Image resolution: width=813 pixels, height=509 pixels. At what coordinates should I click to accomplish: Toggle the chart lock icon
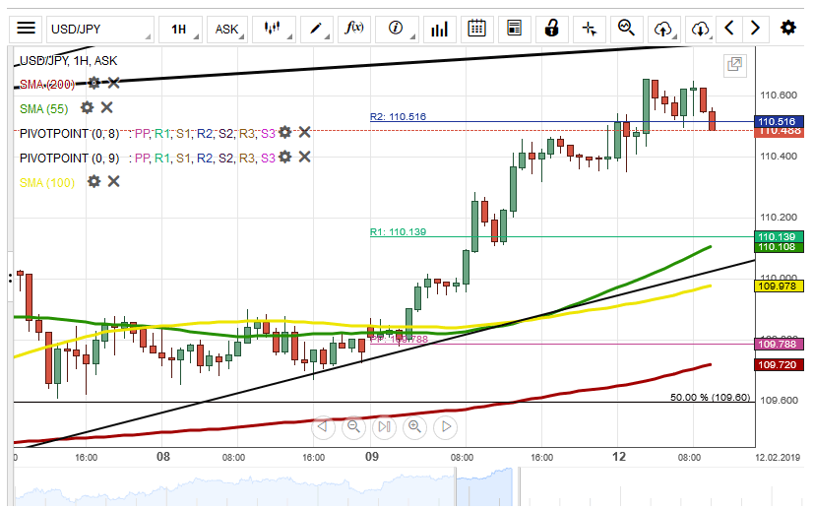coord(552,29)
